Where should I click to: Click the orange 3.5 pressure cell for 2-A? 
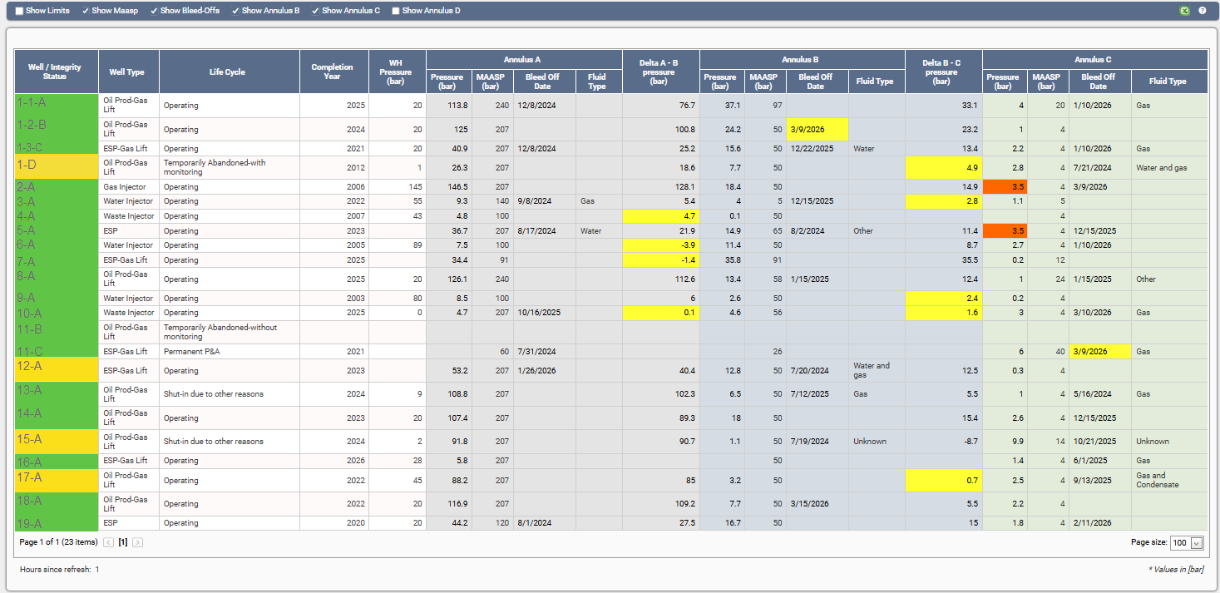[1004, 187]
